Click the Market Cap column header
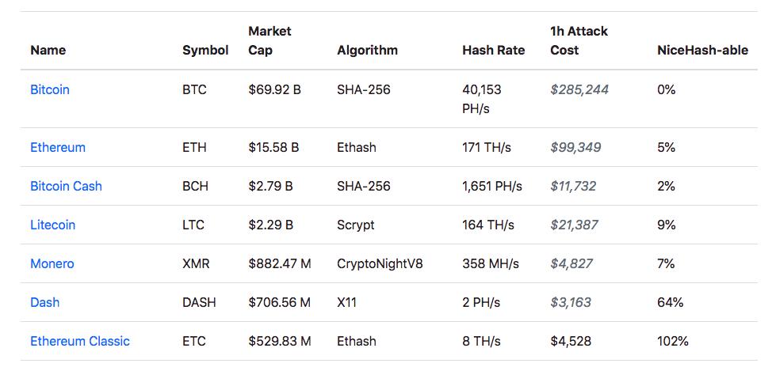 coord(269,40)
